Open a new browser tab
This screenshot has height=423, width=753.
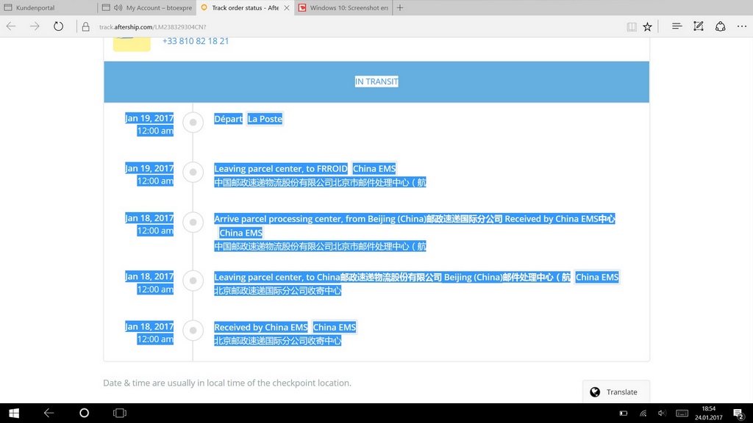(x=400, y=8)
